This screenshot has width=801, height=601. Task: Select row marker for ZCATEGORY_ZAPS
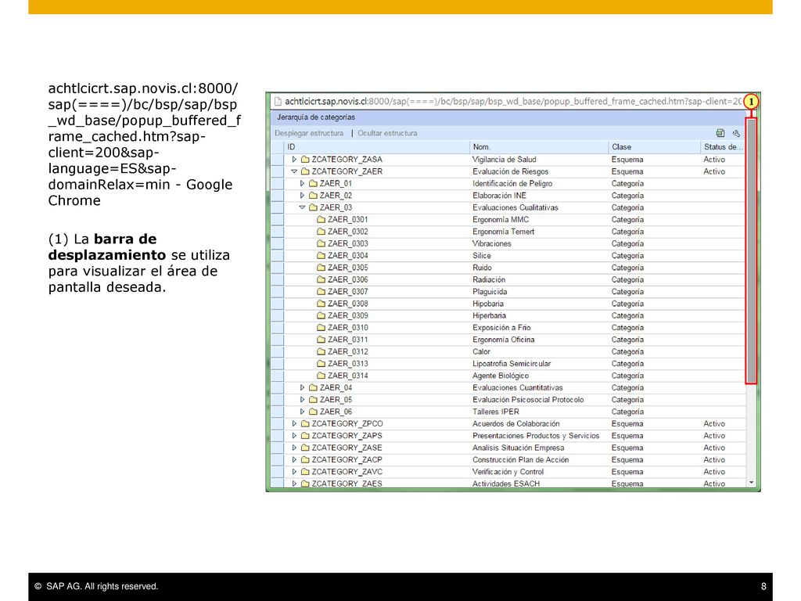[x=278, y=435]
